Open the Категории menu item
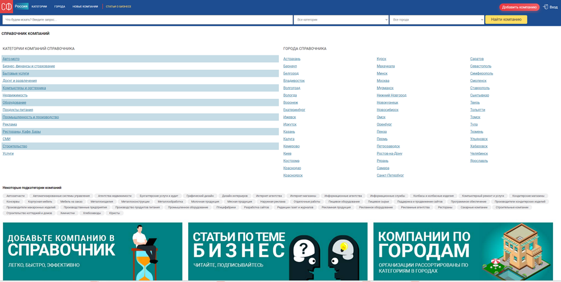This screenshot has height=282, width=561. point(39,7)
